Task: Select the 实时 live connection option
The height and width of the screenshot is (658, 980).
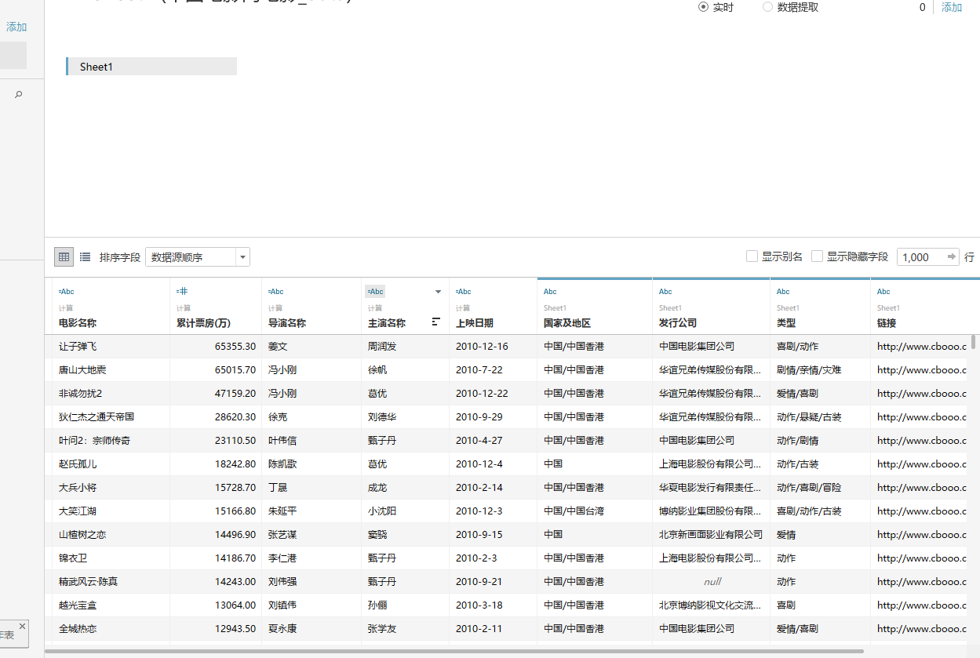Action: point(703,7)
